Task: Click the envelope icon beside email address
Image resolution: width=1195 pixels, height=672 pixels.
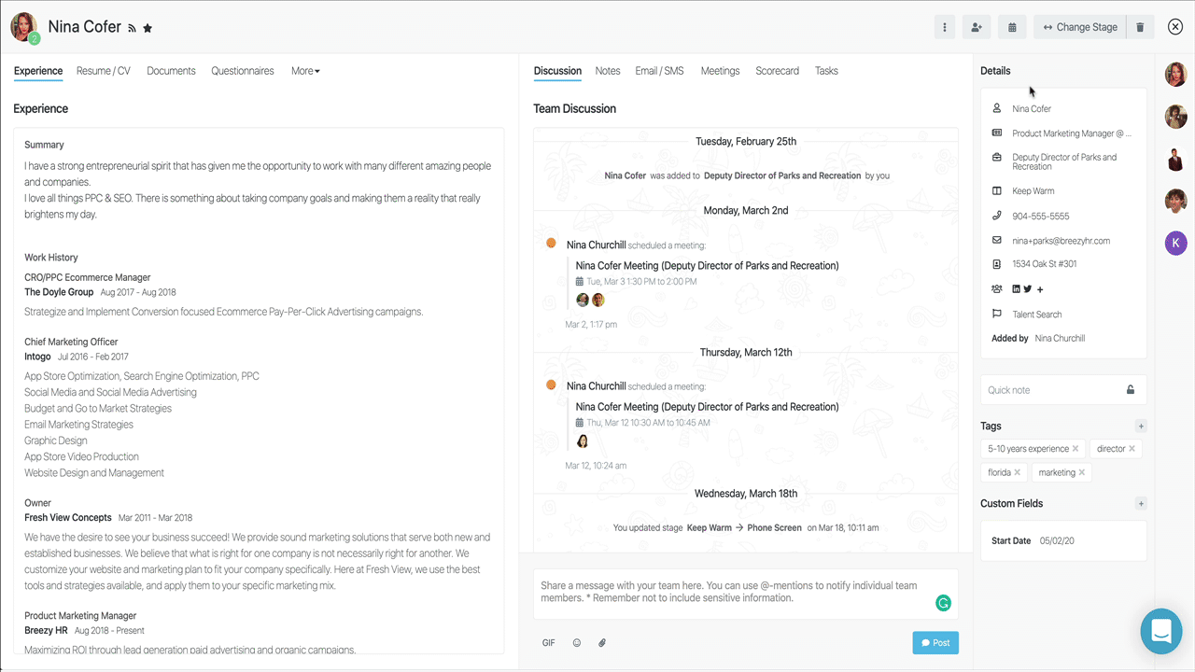Action: pyautogui.click(x=997, y=241)
